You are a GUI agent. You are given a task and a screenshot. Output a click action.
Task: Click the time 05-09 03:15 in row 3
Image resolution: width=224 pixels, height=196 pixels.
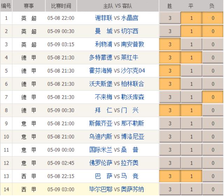(x=61, y=44)
